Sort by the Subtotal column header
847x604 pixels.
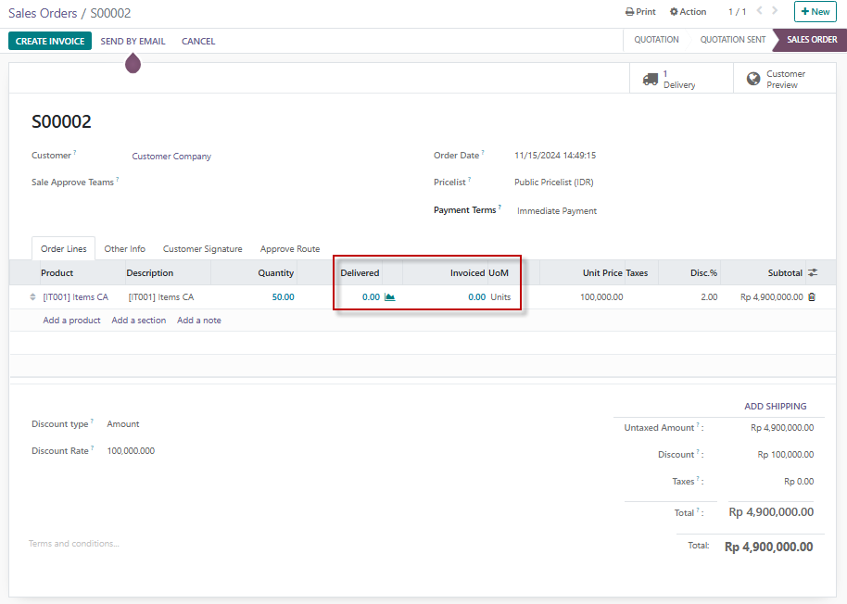click(x=785, y=273)
